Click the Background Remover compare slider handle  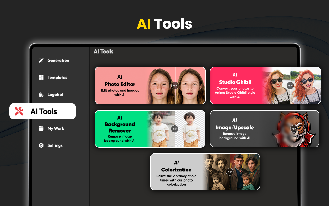[175, 129]
